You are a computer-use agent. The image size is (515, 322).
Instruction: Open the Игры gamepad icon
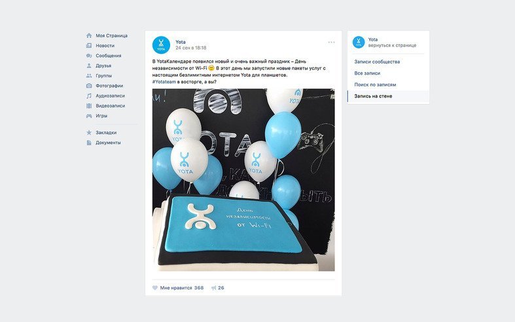(x=89, y=116)
